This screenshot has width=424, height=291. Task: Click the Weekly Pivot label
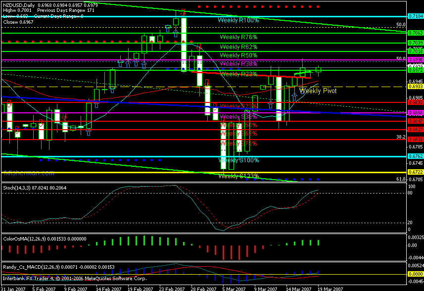click(318, 91)
